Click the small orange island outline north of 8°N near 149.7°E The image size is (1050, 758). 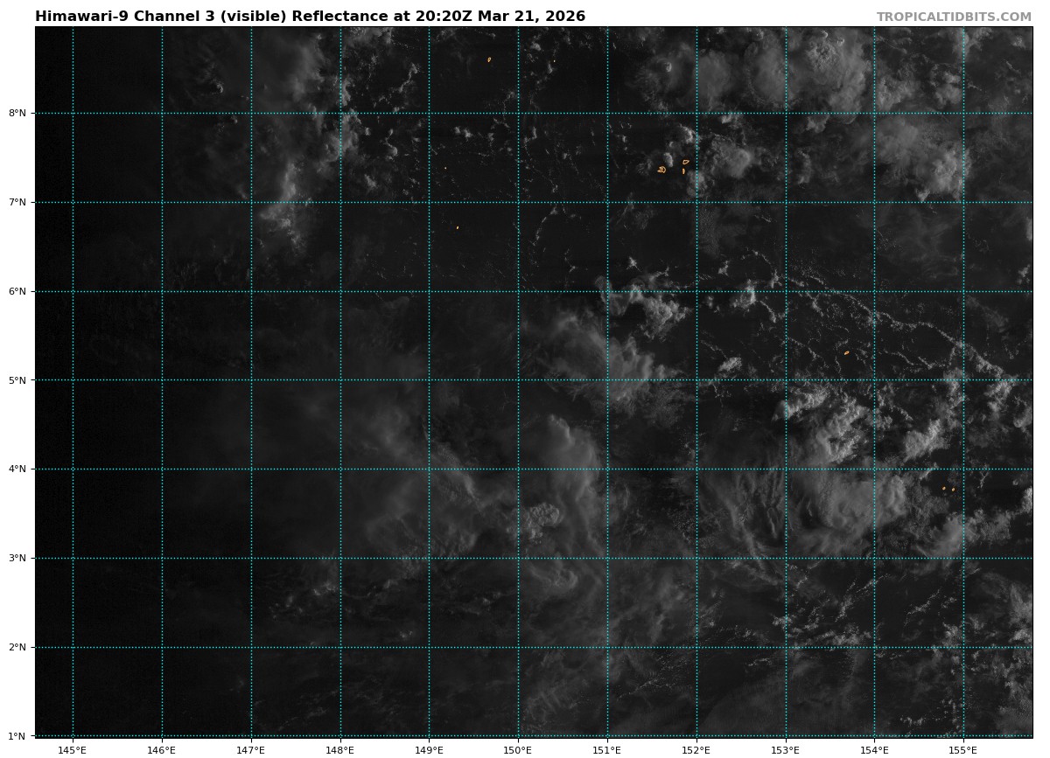489,59
